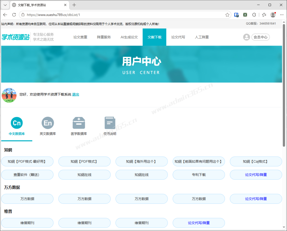Open the favorites list icon
This screenshot has height=231, width=287.
(x=264, y=15)
